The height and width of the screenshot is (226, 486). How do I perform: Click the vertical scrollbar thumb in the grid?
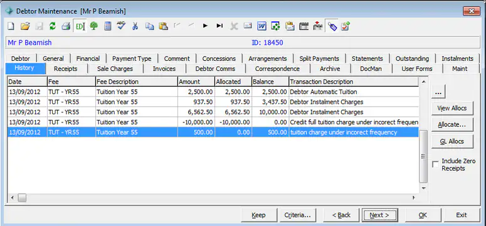click(423, 156)
